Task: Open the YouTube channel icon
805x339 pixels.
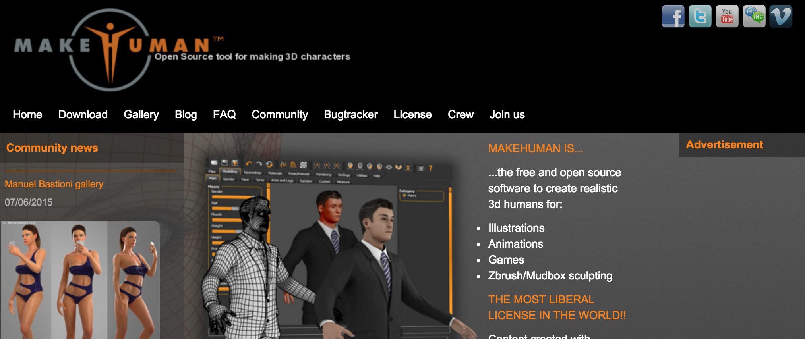Action: coord(727,16)
